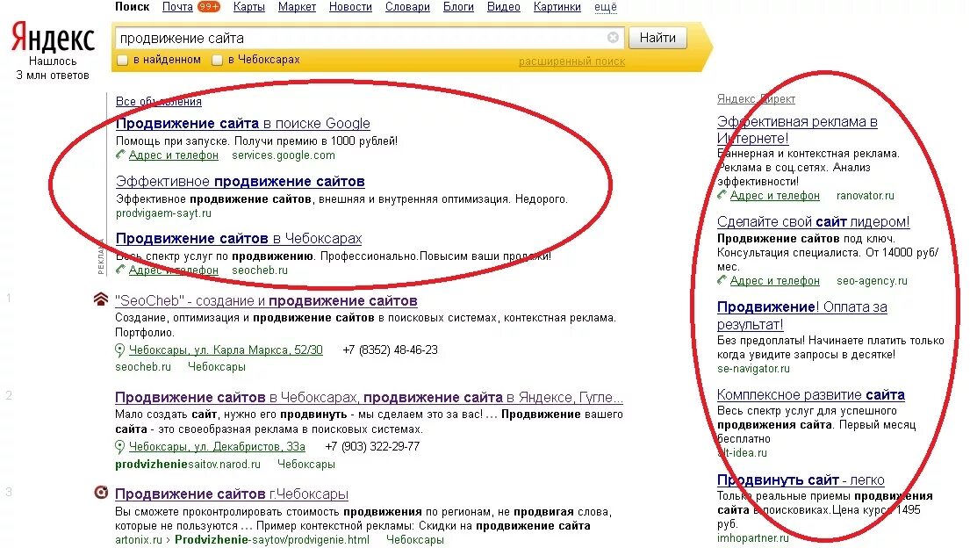970x548 pixels.
Task: Open ad 'Продвижение! Оплата за результат!'
Action: 801,315
